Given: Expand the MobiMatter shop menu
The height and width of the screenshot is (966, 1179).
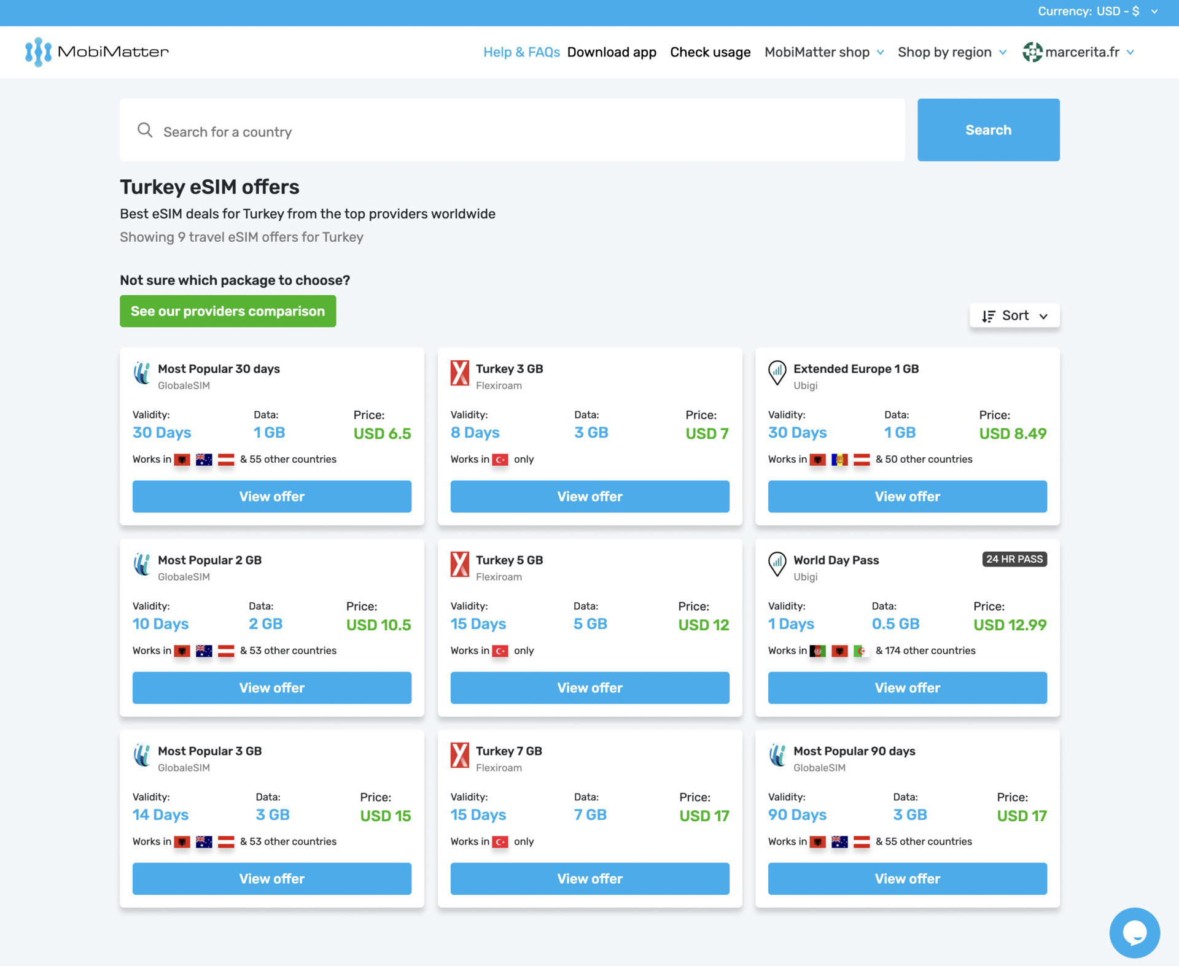Looking at the screenshot, I should point(824,52).
